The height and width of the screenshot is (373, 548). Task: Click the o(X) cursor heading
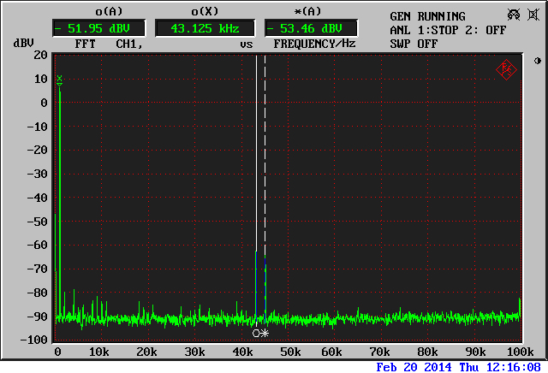(x=205, y=11)
